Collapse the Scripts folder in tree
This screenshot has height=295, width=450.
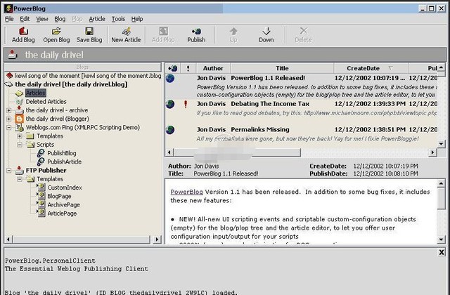click(20, 144)
